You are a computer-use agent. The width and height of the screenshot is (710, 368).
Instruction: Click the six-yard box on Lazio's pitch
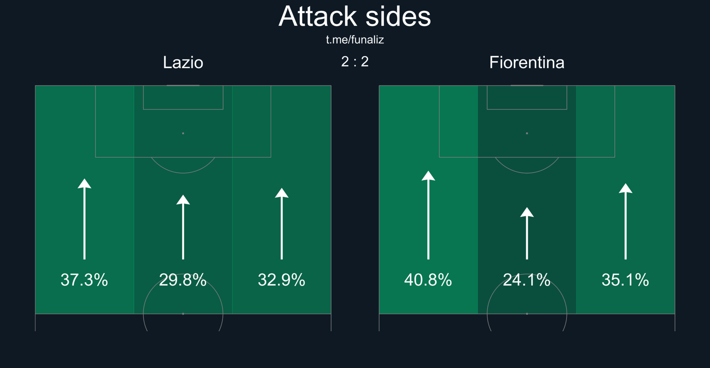[183, 98]
